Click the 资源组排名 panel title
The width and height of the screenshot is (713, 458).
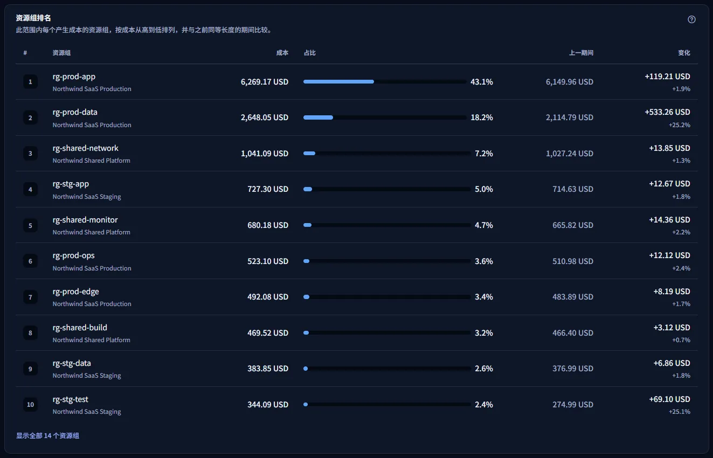(x=33, y=18)
